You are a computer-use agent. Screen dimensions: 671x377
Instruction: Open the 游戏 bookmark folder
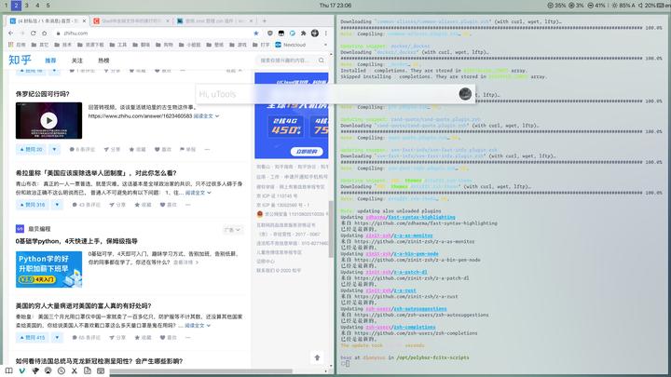coord(238,45)
